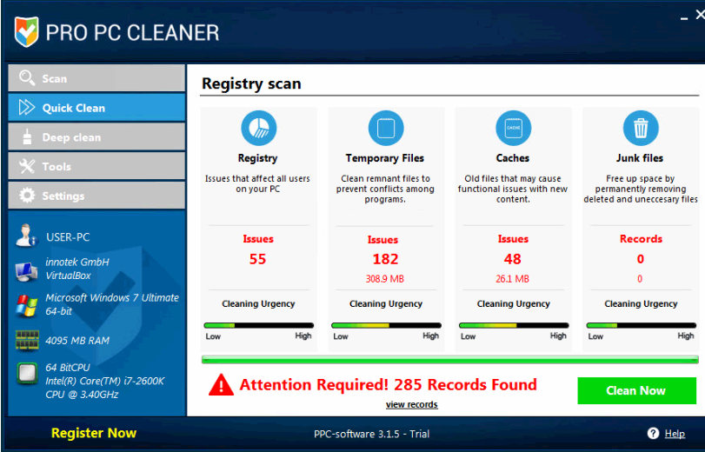Click the Deep clean brush icon
Screen dimensions: 705x452
(27, 136)
